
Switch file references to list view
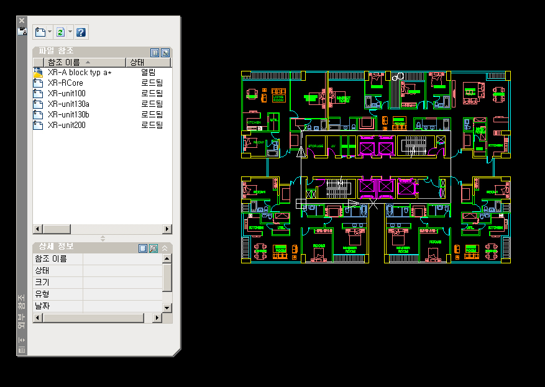click(155, 53)
